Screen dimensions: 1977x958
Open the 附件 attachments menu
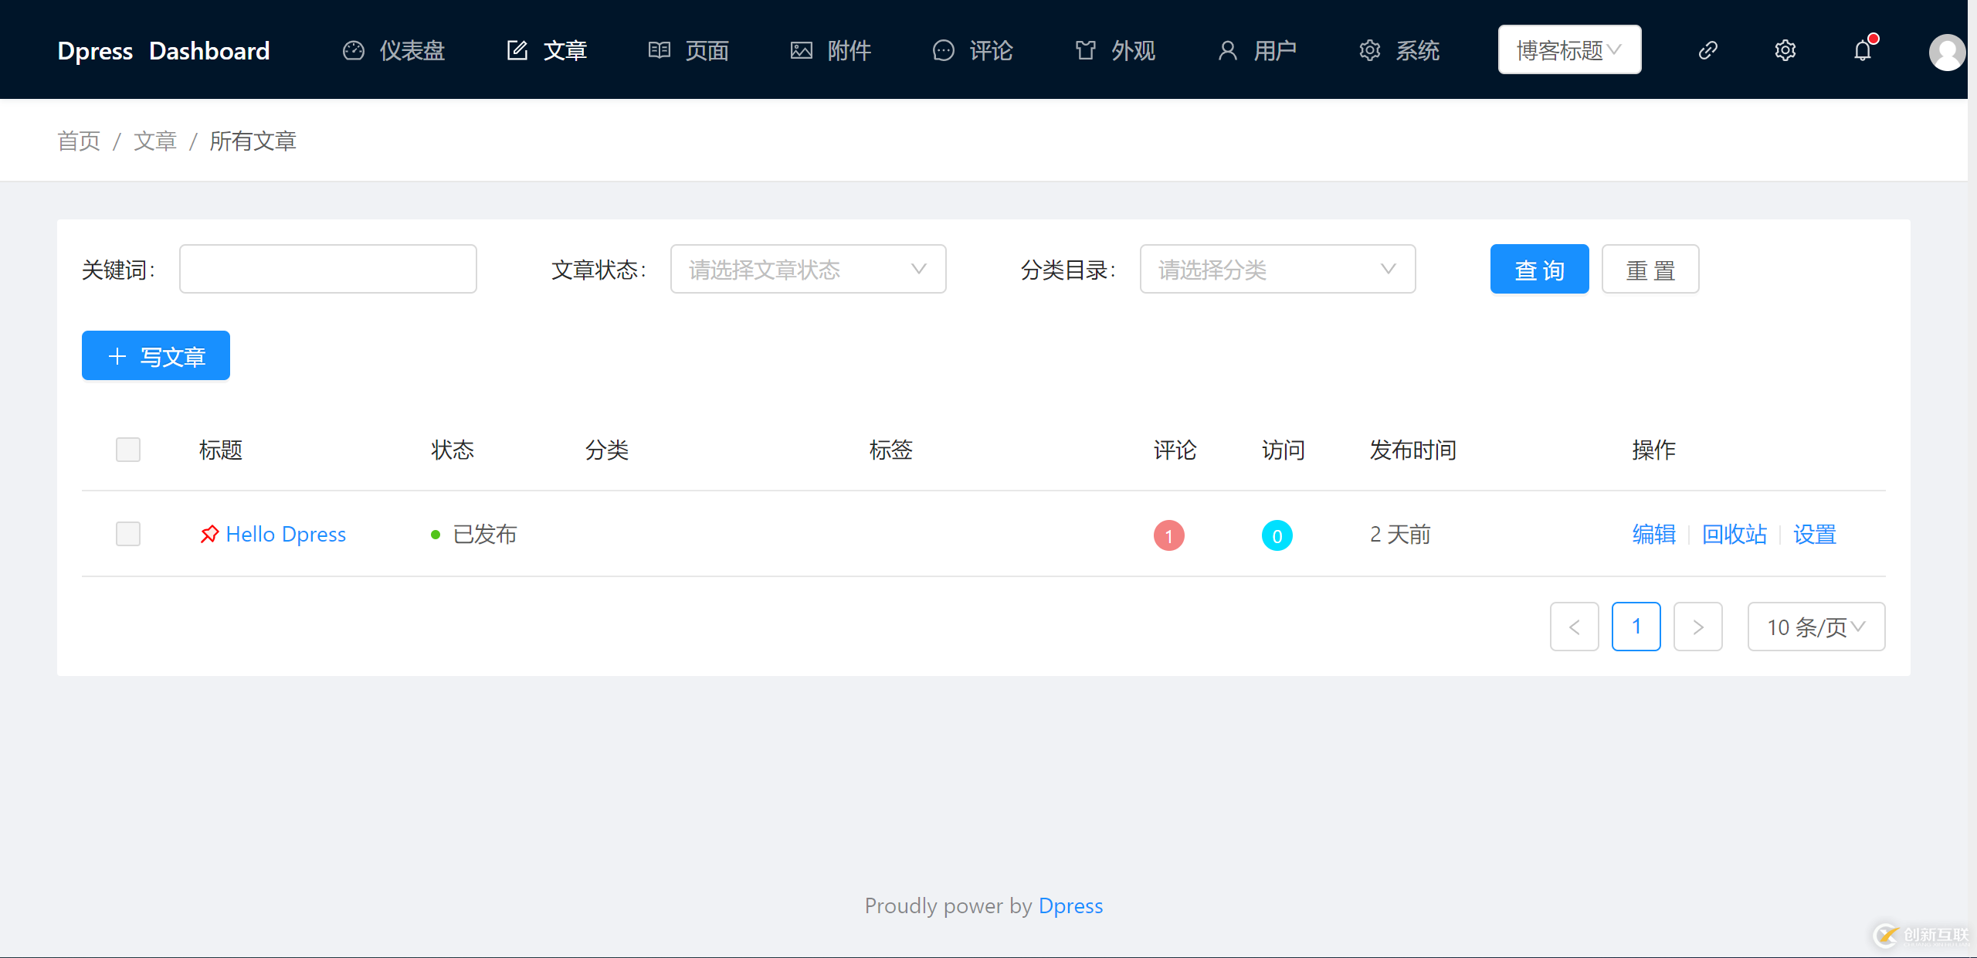coord(832,50)
